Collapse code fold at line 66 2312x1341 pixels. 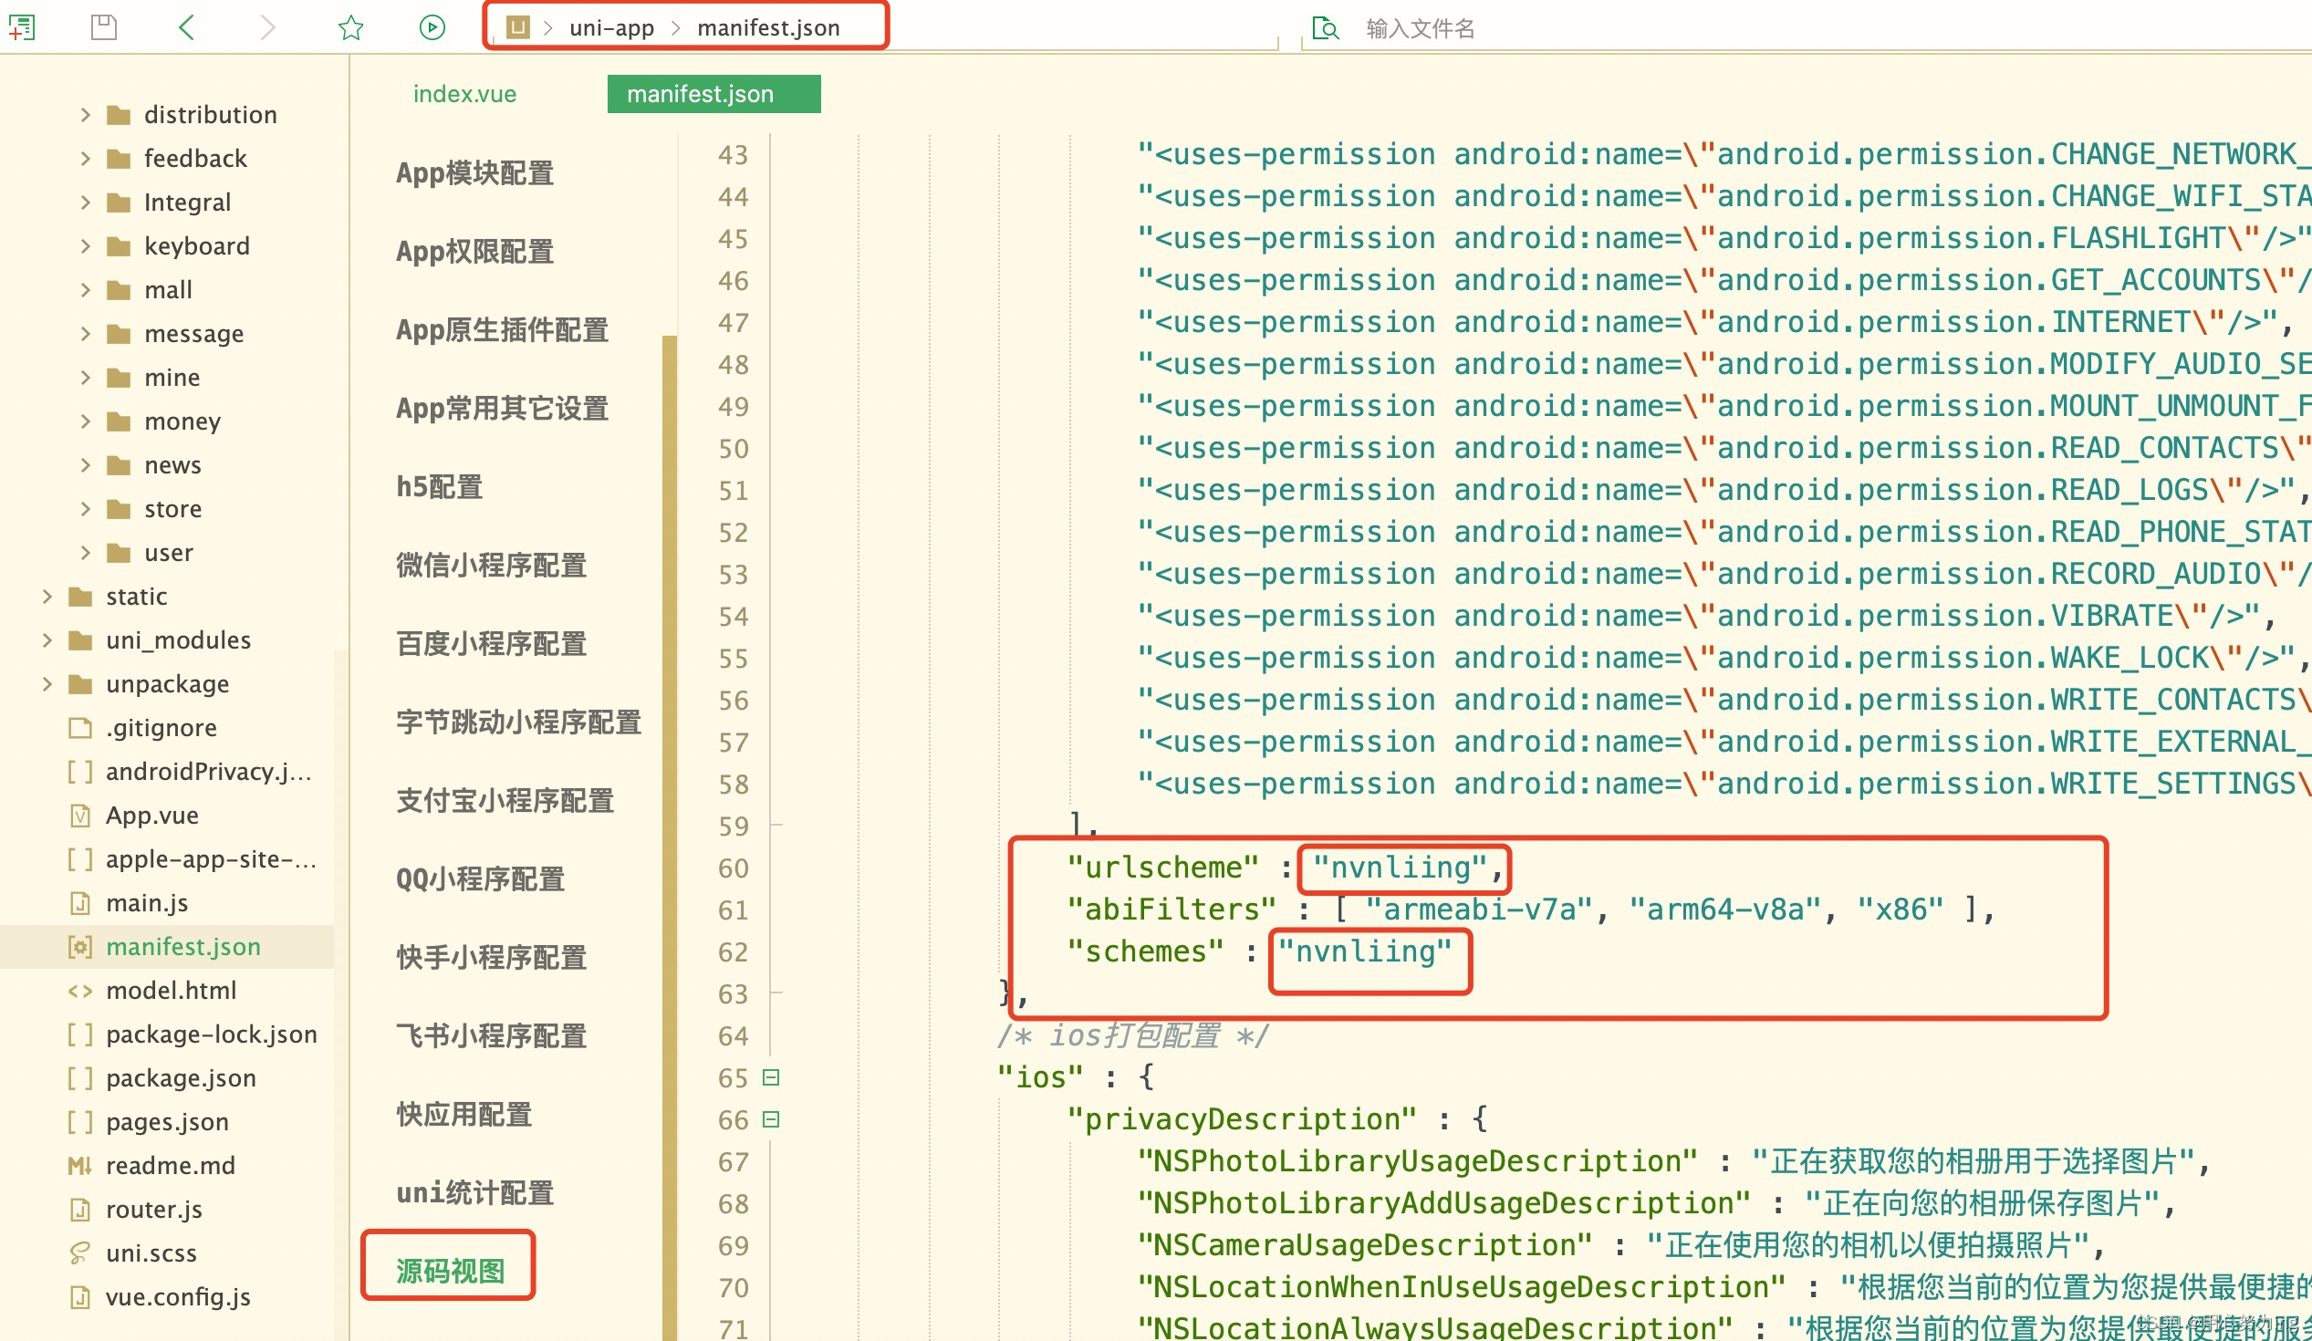pyautogui.click(x=772, y=1120)
